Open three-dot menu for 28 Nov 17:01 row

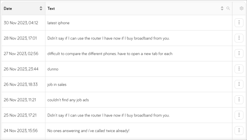coord(239,38)
